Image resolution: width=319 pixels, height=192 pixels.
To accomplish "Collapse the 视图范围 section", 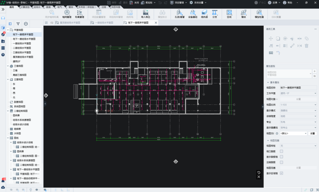I will 268,141.
